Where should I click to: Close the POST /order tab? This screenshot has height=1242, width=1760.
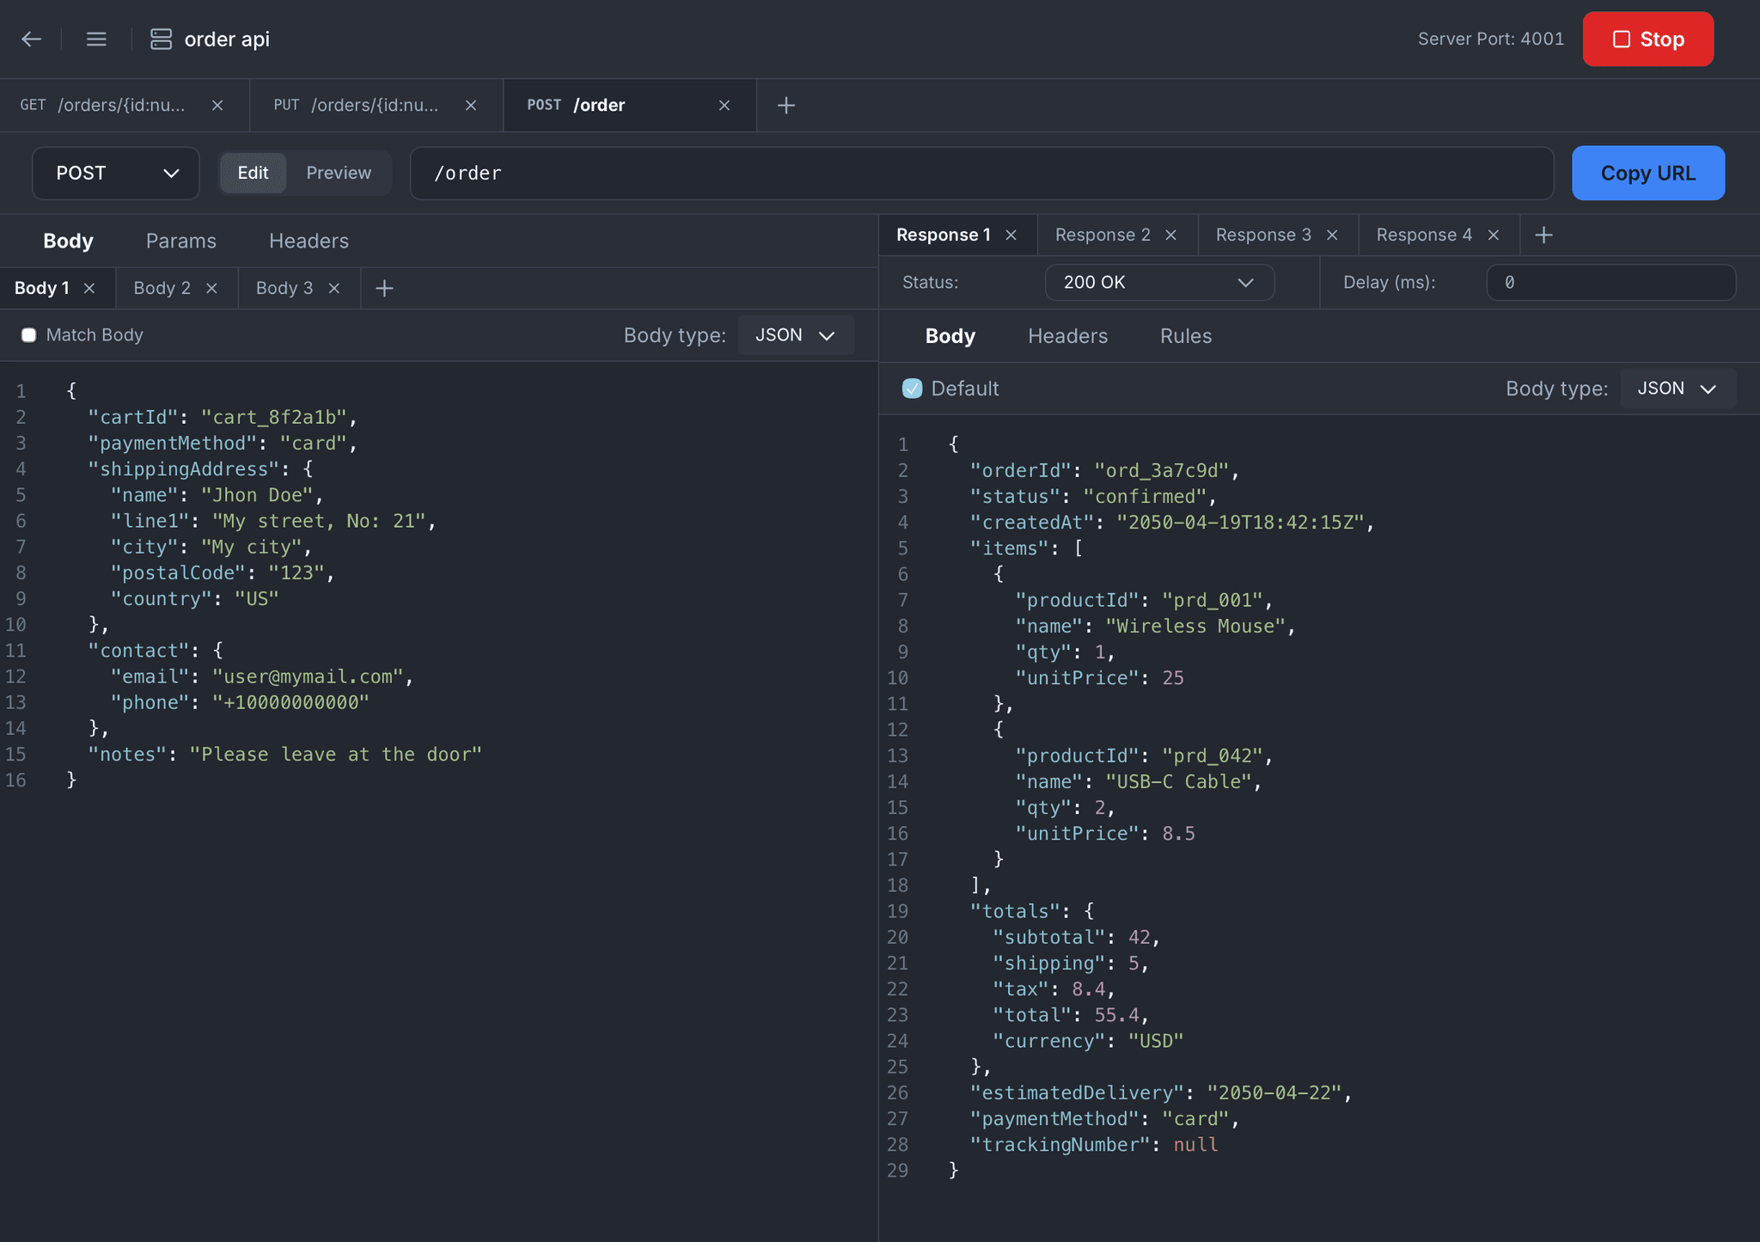pos(724,105)
